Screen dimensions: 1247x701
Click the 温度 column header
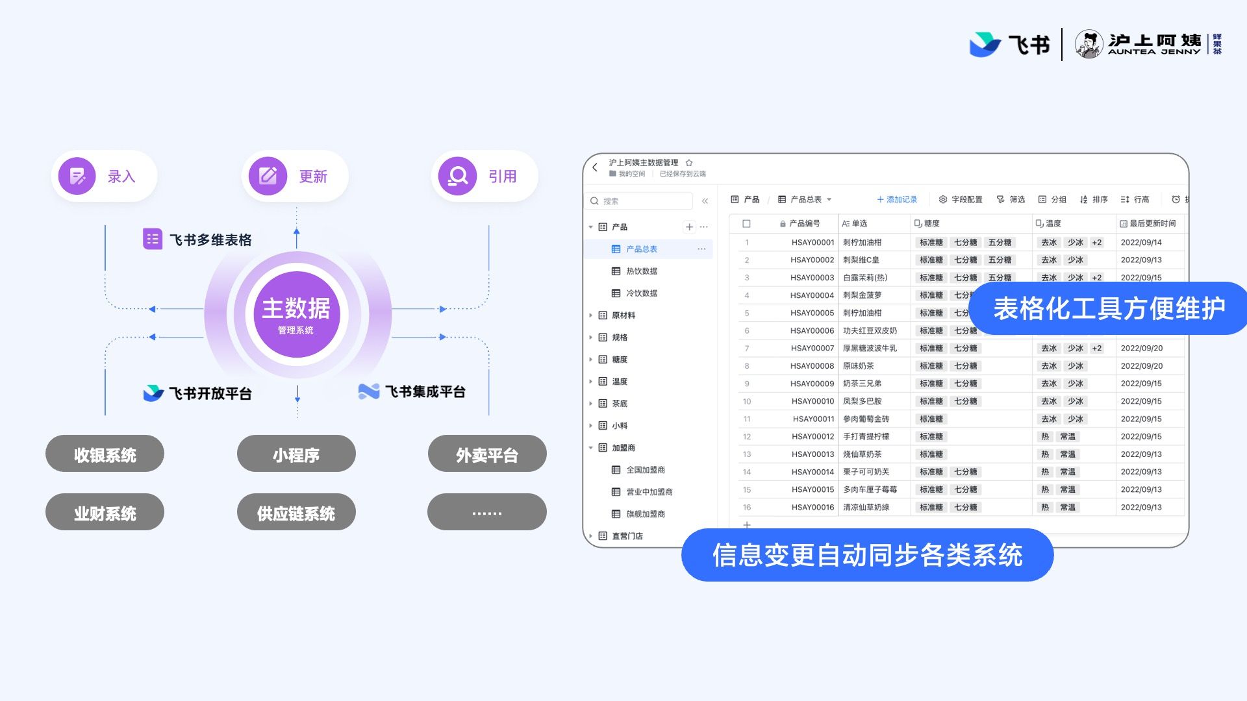pos(1074,224)
